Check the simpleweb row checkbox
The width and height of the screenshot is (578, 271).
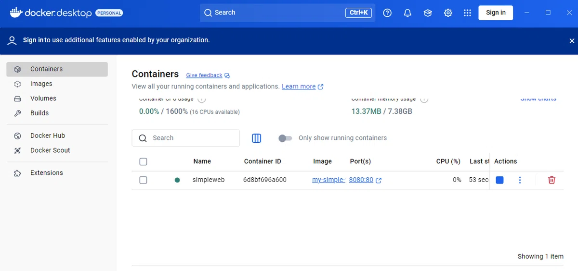pyautogui.click(x=143, y=180)
